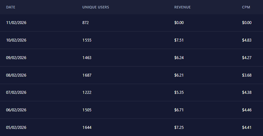The width and height of the screenshot is (263, 136).
Task: Select the $7.51 revenue cell
Action: click(179, 40)
